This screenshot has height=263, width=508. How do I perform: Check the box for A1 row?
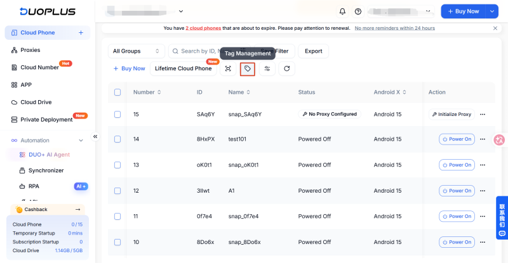(117, 191)
